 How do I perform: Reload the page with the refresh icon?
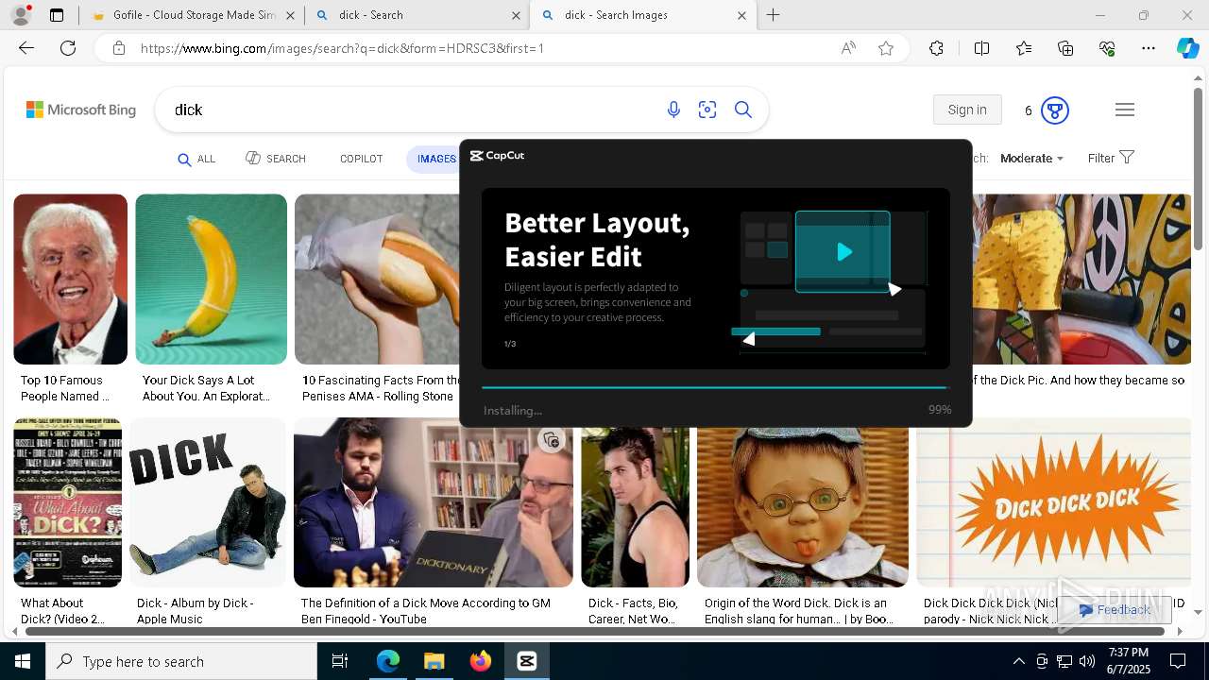(68, 48)
